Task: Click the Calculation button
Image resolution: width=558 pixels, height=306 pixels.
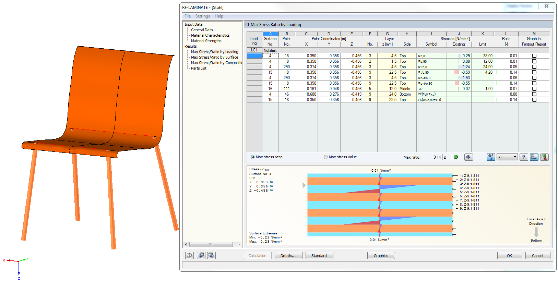Action: [x=257, y=256]
